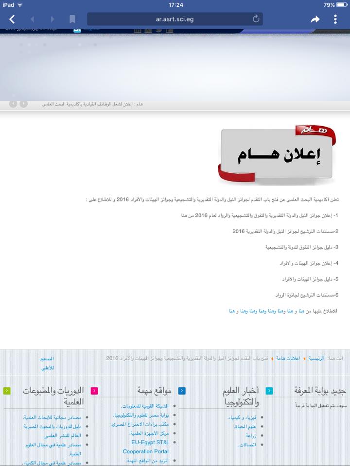Viewport: 350px width, 466px height.
Task: Expand the blue arrow beside أخبار العلوم والتكنولوجيا
Action: click(182, 391)
